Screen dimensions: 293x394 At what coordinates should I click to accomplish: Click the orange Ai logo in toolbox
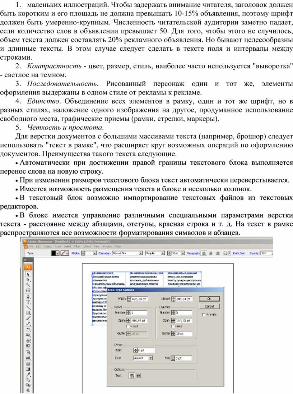[28, 267]
